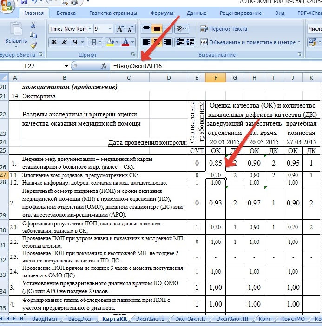
Task: Open Буфер обмена dialog launcher
Action: (41, 54)
